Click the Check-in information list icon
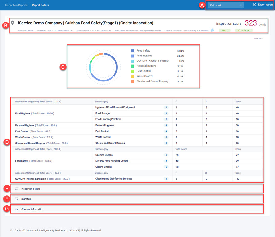This screenshot has width=275, height=237. click(17, 209)
